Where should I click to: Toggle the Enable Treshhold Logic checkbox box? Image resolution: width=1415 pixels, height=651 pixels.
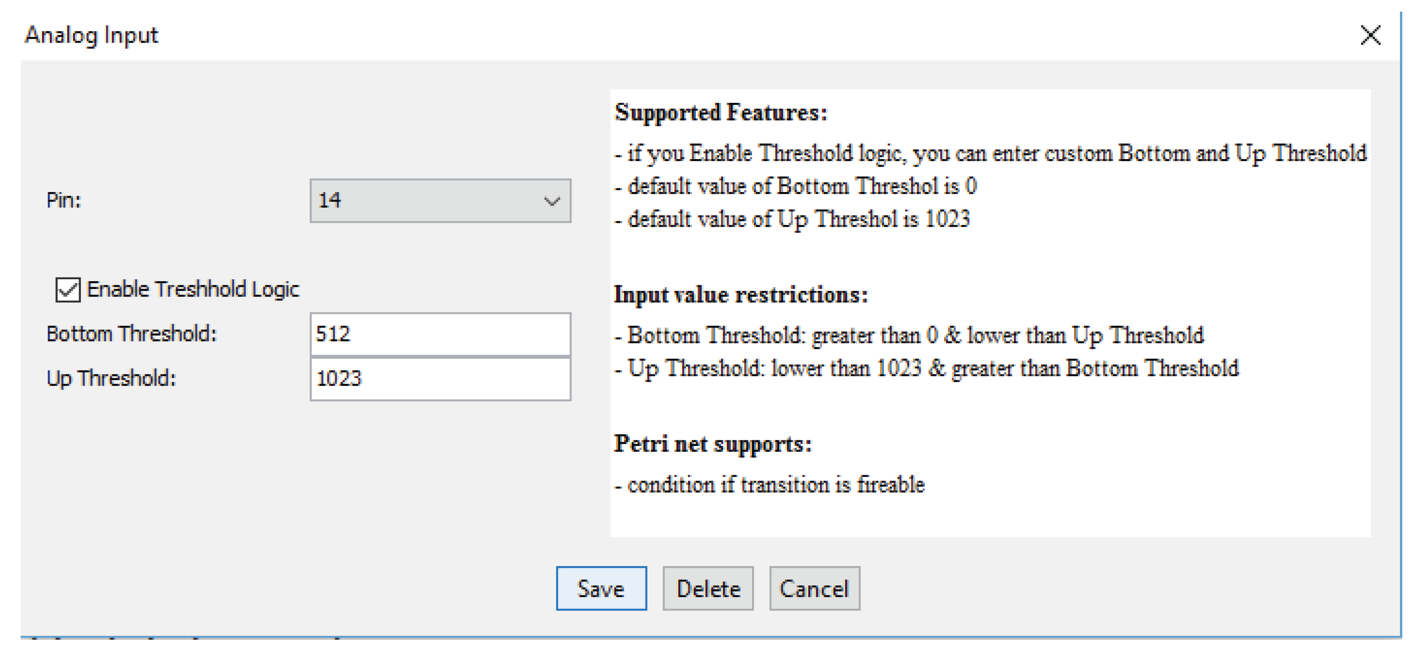pos(68,290)
